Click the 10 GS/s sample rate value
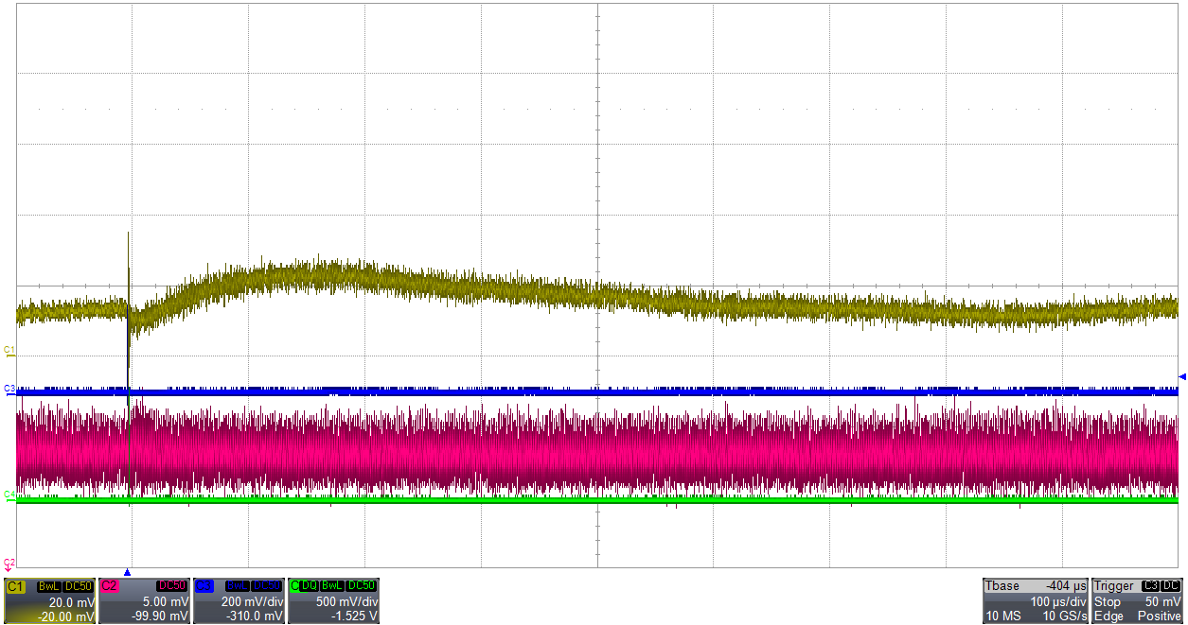This screenshot has width=1188, height=625. coord(1065,616)
